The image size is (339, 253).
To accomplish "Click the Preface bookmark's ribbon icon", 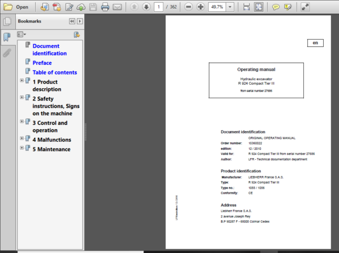I will click(x=28, y=62).
